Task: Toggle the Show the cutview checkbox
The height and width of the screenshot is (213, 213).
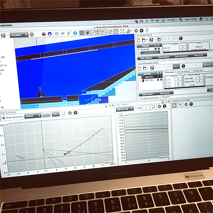Action: [4, 118]
